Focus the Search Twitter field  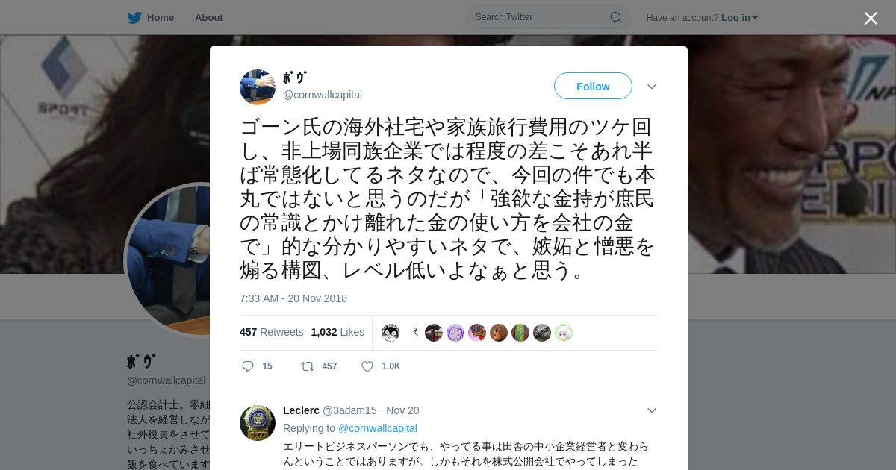click(548, 17)
